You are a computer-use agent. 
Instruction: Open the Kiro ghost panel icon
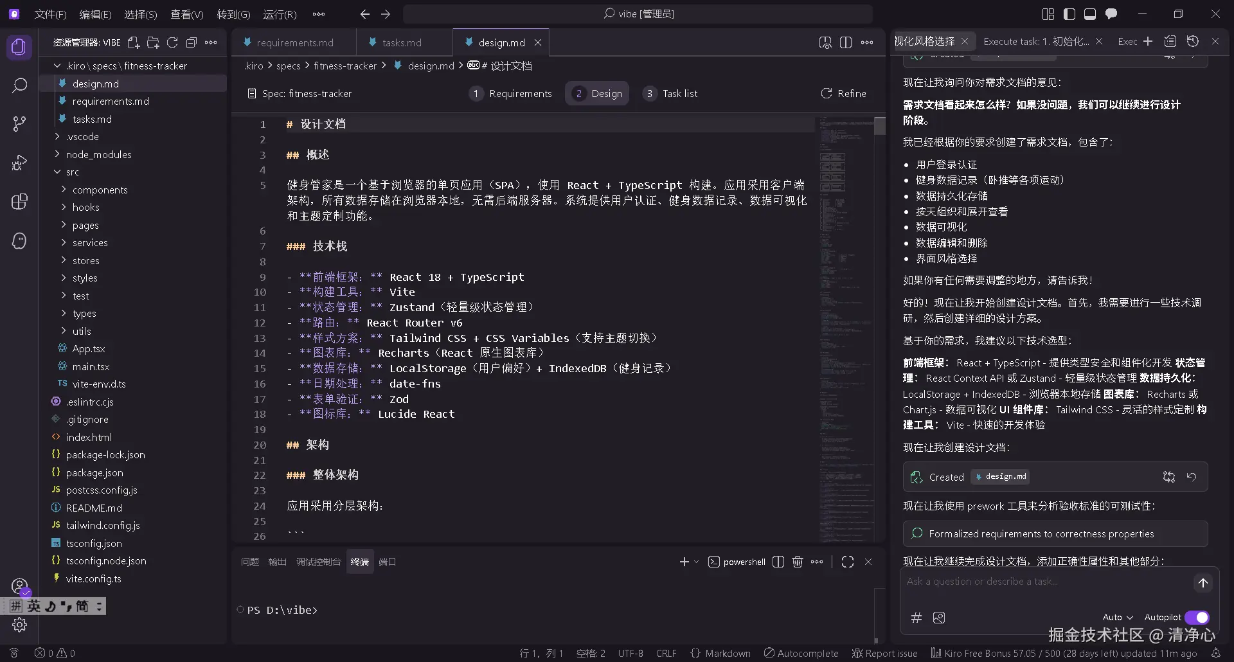pos(19,240)
